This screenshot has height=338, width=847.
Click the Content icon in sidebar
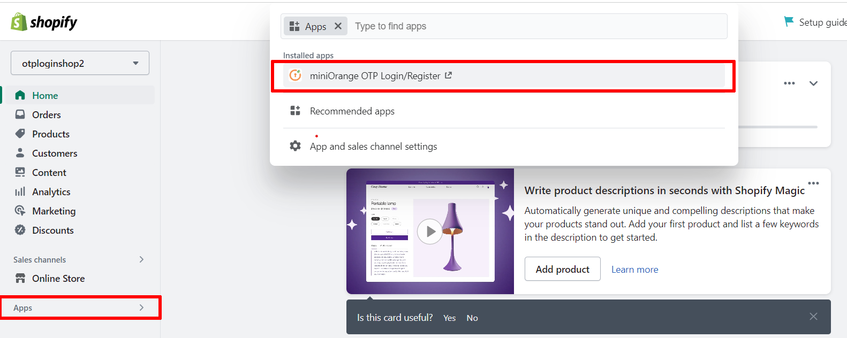click(20, 172)
